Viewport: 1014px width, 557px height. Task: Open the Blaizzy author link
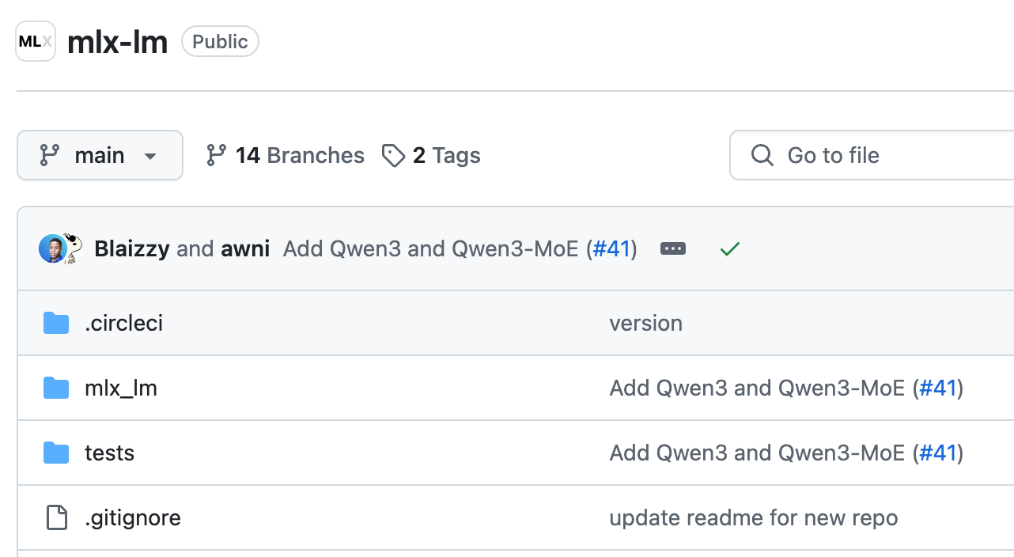click(131, 248)
